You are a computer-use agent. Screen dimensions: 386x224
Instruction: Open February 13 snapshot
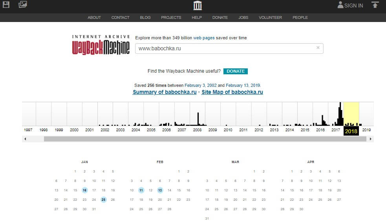tap(160, 190)
